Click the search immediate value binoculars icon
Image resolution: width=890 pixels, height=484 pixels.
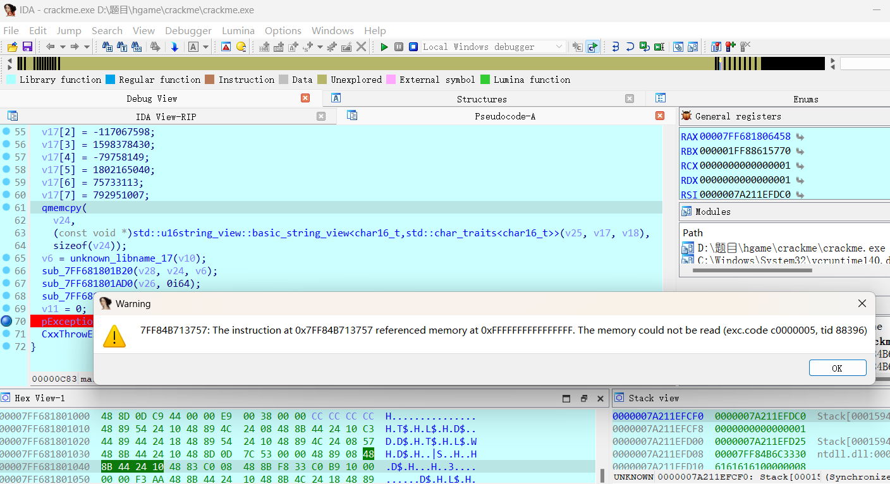point(107,47)
